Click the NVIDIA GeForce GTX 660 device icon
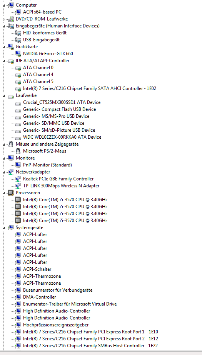 tap(18, 54)
